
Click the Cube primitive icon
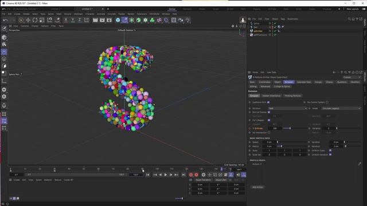click(x=118, y=20)
